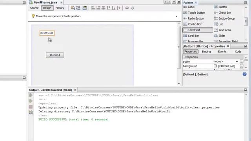
Task: Click the second re-run icon in Output
Action: pyautogui.click(x=31, y=101)
